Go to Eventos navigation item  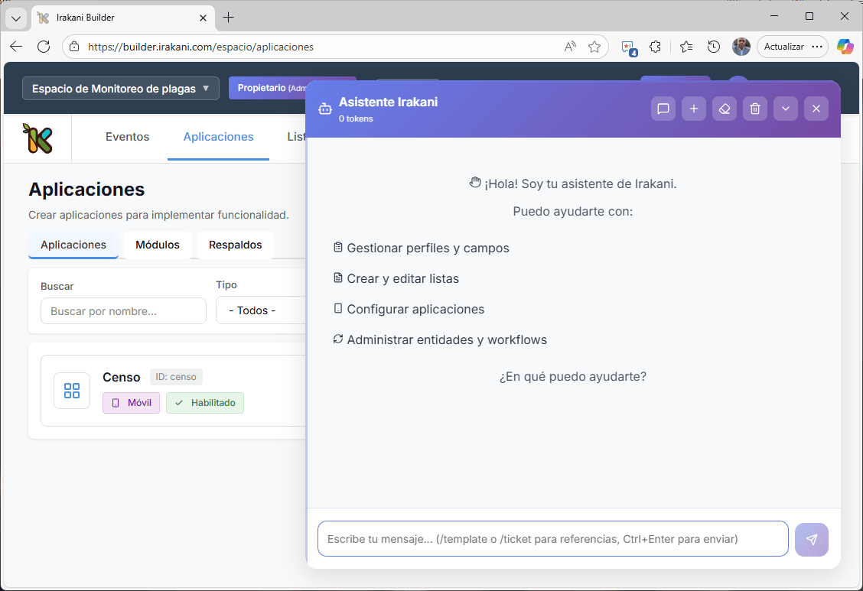[x=127, y=137]
